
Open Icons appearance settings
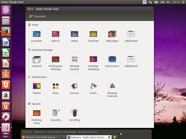pyautogui.click(x=55, y=89)
